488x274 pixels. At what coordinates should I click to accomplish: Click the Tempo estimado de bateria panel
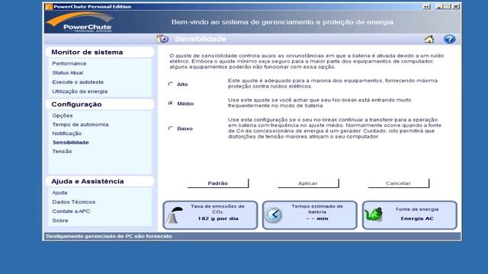(310, 215)
